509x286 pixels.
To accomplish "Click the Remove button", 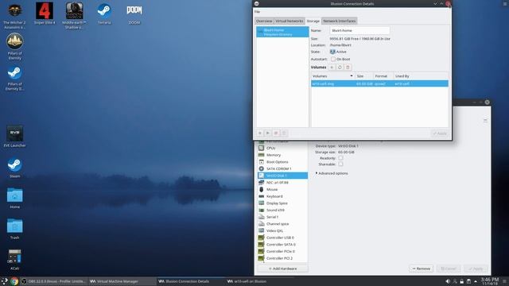I will tap(421, 269).
